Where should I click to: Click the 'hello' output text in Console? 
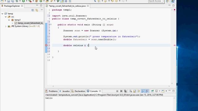pyautogui.click(x=49, y=98)
